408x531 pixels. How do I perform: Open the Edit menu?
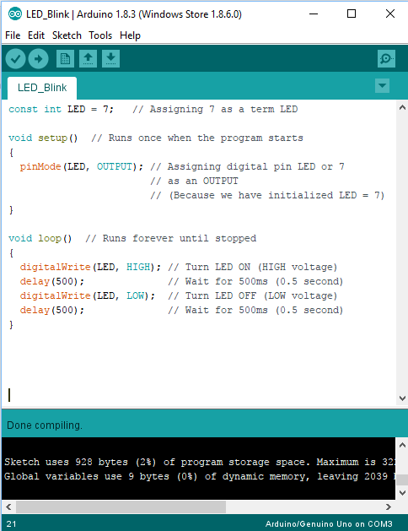pyautogui.click(x=36, y=35)
